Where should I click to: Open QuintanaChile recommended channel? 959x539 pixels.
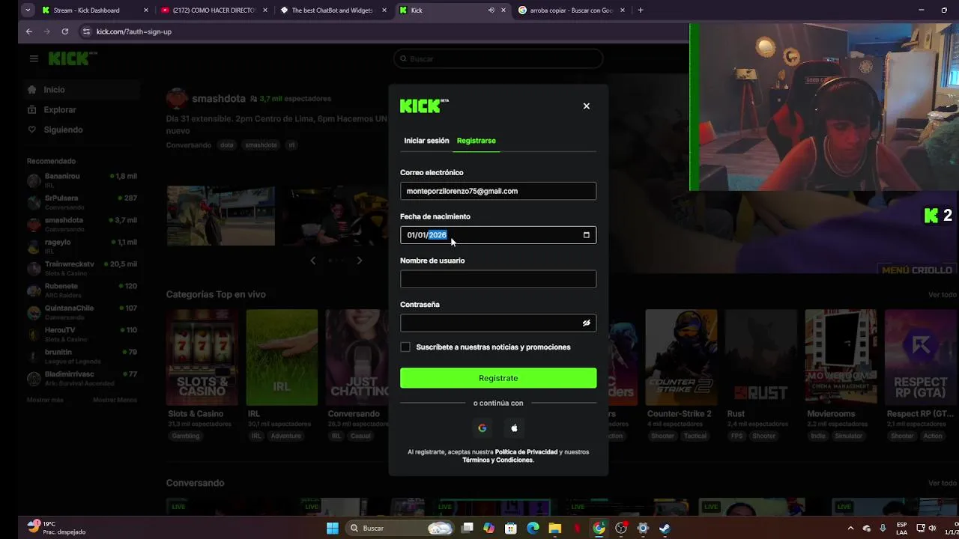tap(82, 312)
